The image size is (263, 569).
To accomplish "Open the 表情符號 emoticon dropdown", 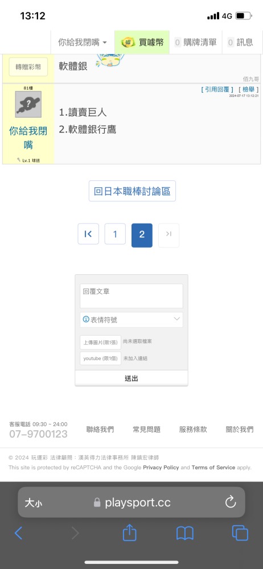I will coord(131,320).
